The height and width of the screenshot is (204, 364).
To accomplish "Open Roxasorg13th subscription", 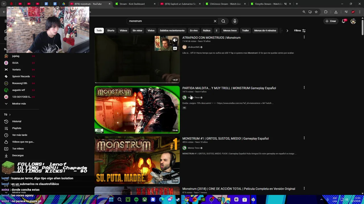I will tap(19, 83).
